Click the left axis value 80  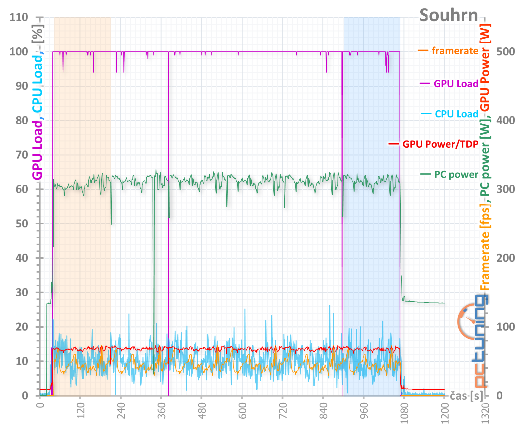point(22,120)
